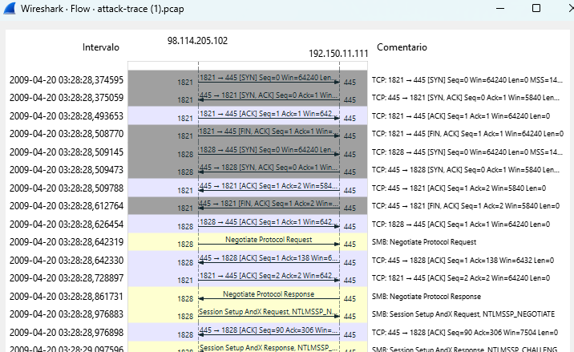Image resolution: width=574 pixels, height=352 pixels.
Task: Select host address 98.114.205.102
Action: pyautogui.click(x=197, y=41)
